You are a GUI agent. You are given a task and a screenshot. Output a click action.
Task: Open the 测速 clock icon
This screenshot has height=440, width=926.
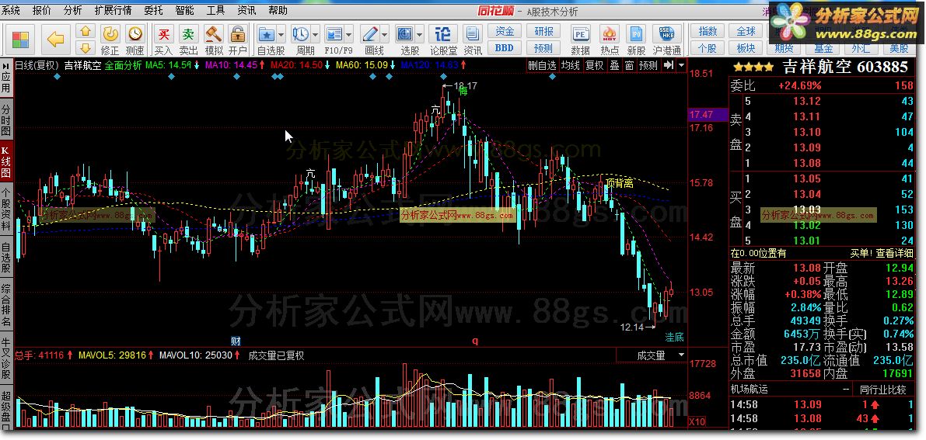[x=135, y=33]
